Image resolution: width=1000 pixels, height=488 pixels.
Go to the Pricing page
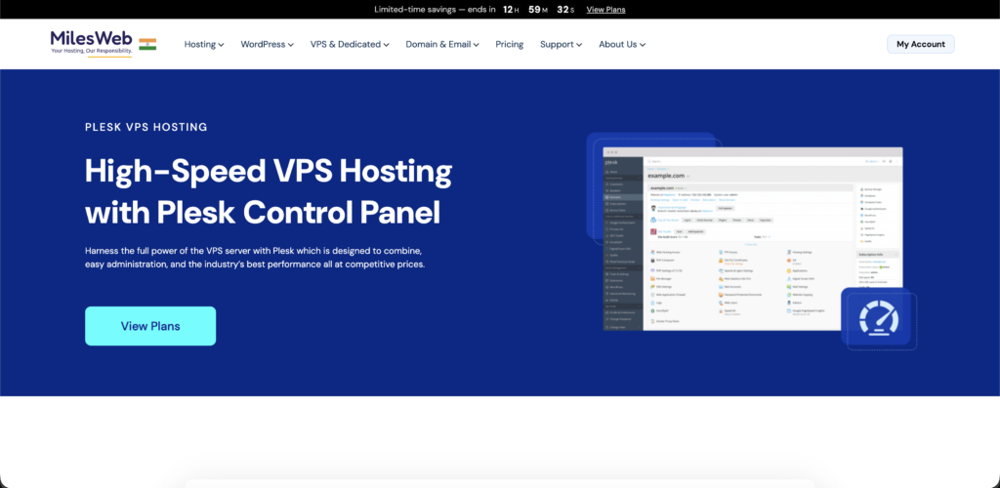point(509,44)
